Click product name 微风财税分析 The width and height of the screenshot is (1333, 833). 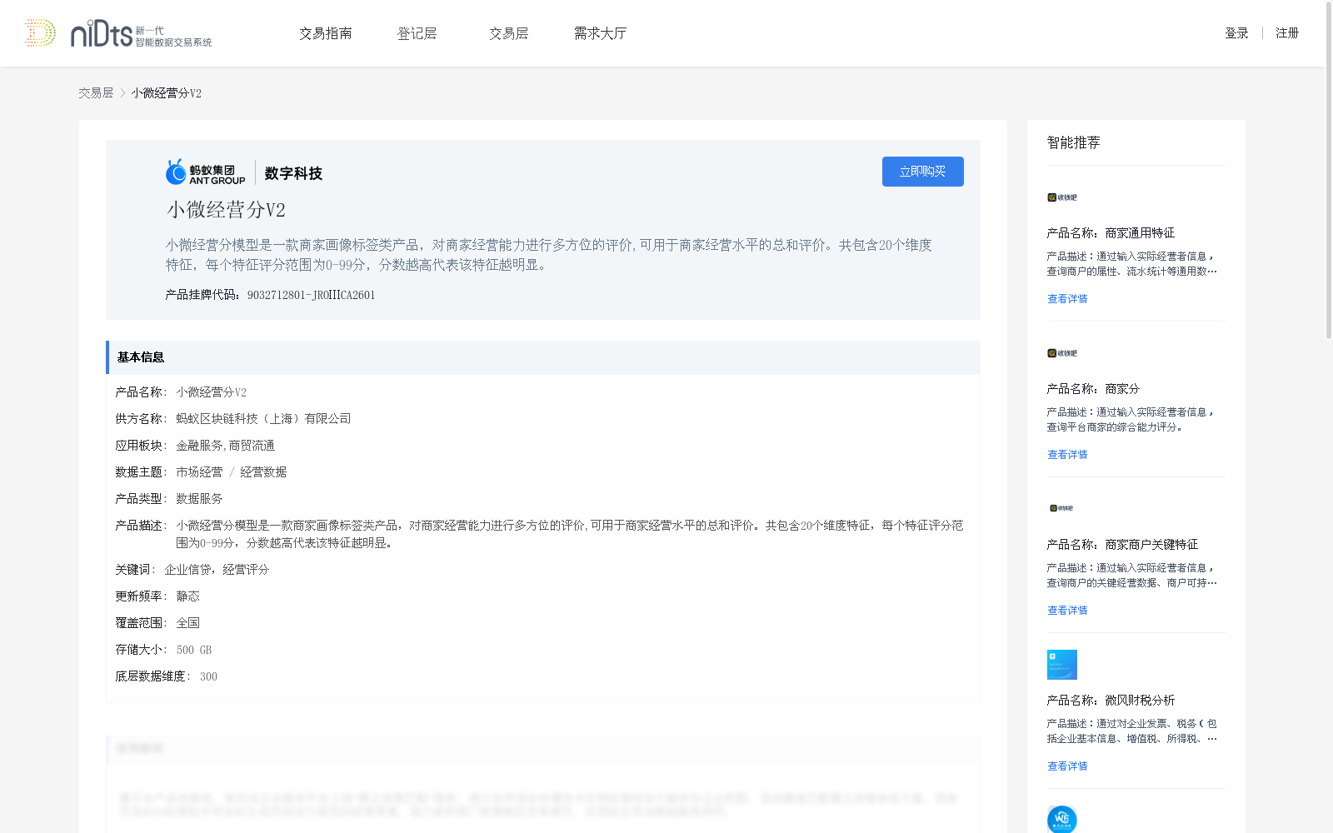pos(1140,701)
